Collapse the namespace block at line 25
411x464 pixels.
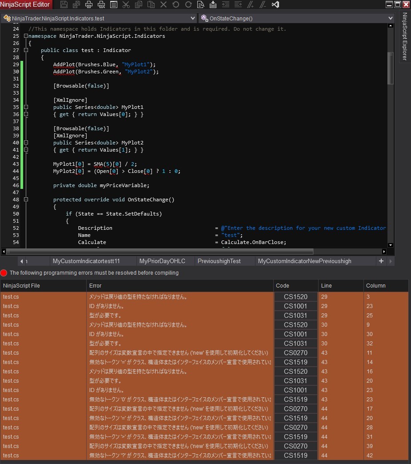coord(26,36)
